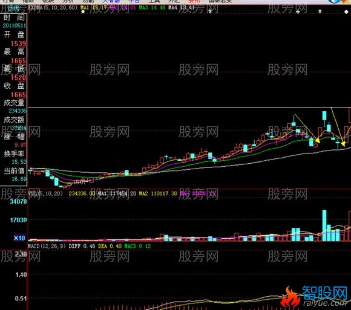Click the first asterisk marker near chart middle top
This screenshot has width=351, height=310.
tap(210, 11)
